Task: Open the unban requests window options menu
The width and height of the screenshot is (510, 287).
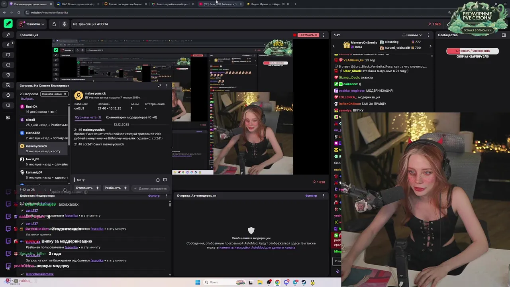Action: [x=167, y=86]
